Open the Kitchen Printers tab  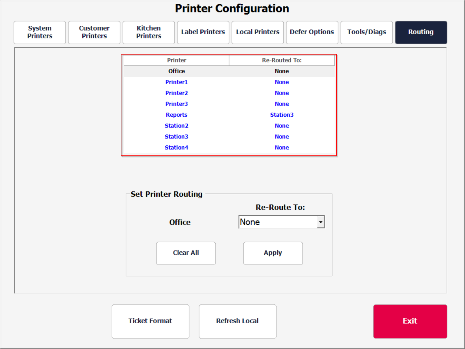149,32
